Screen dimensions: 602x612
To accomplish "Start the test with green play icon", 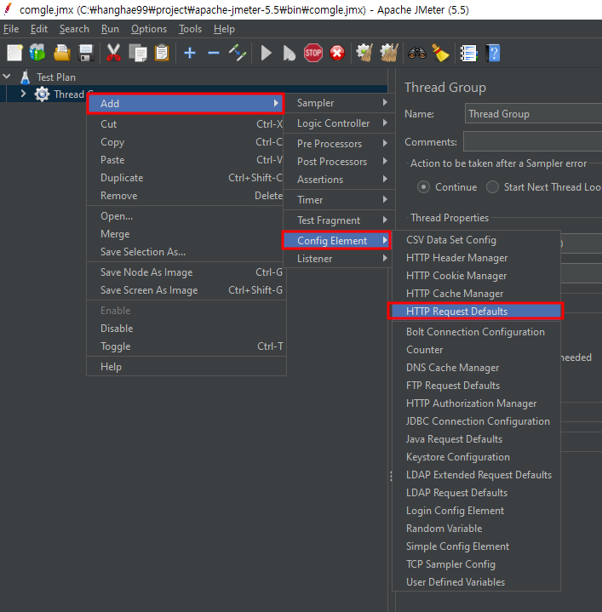I will (x=266, y=53).
